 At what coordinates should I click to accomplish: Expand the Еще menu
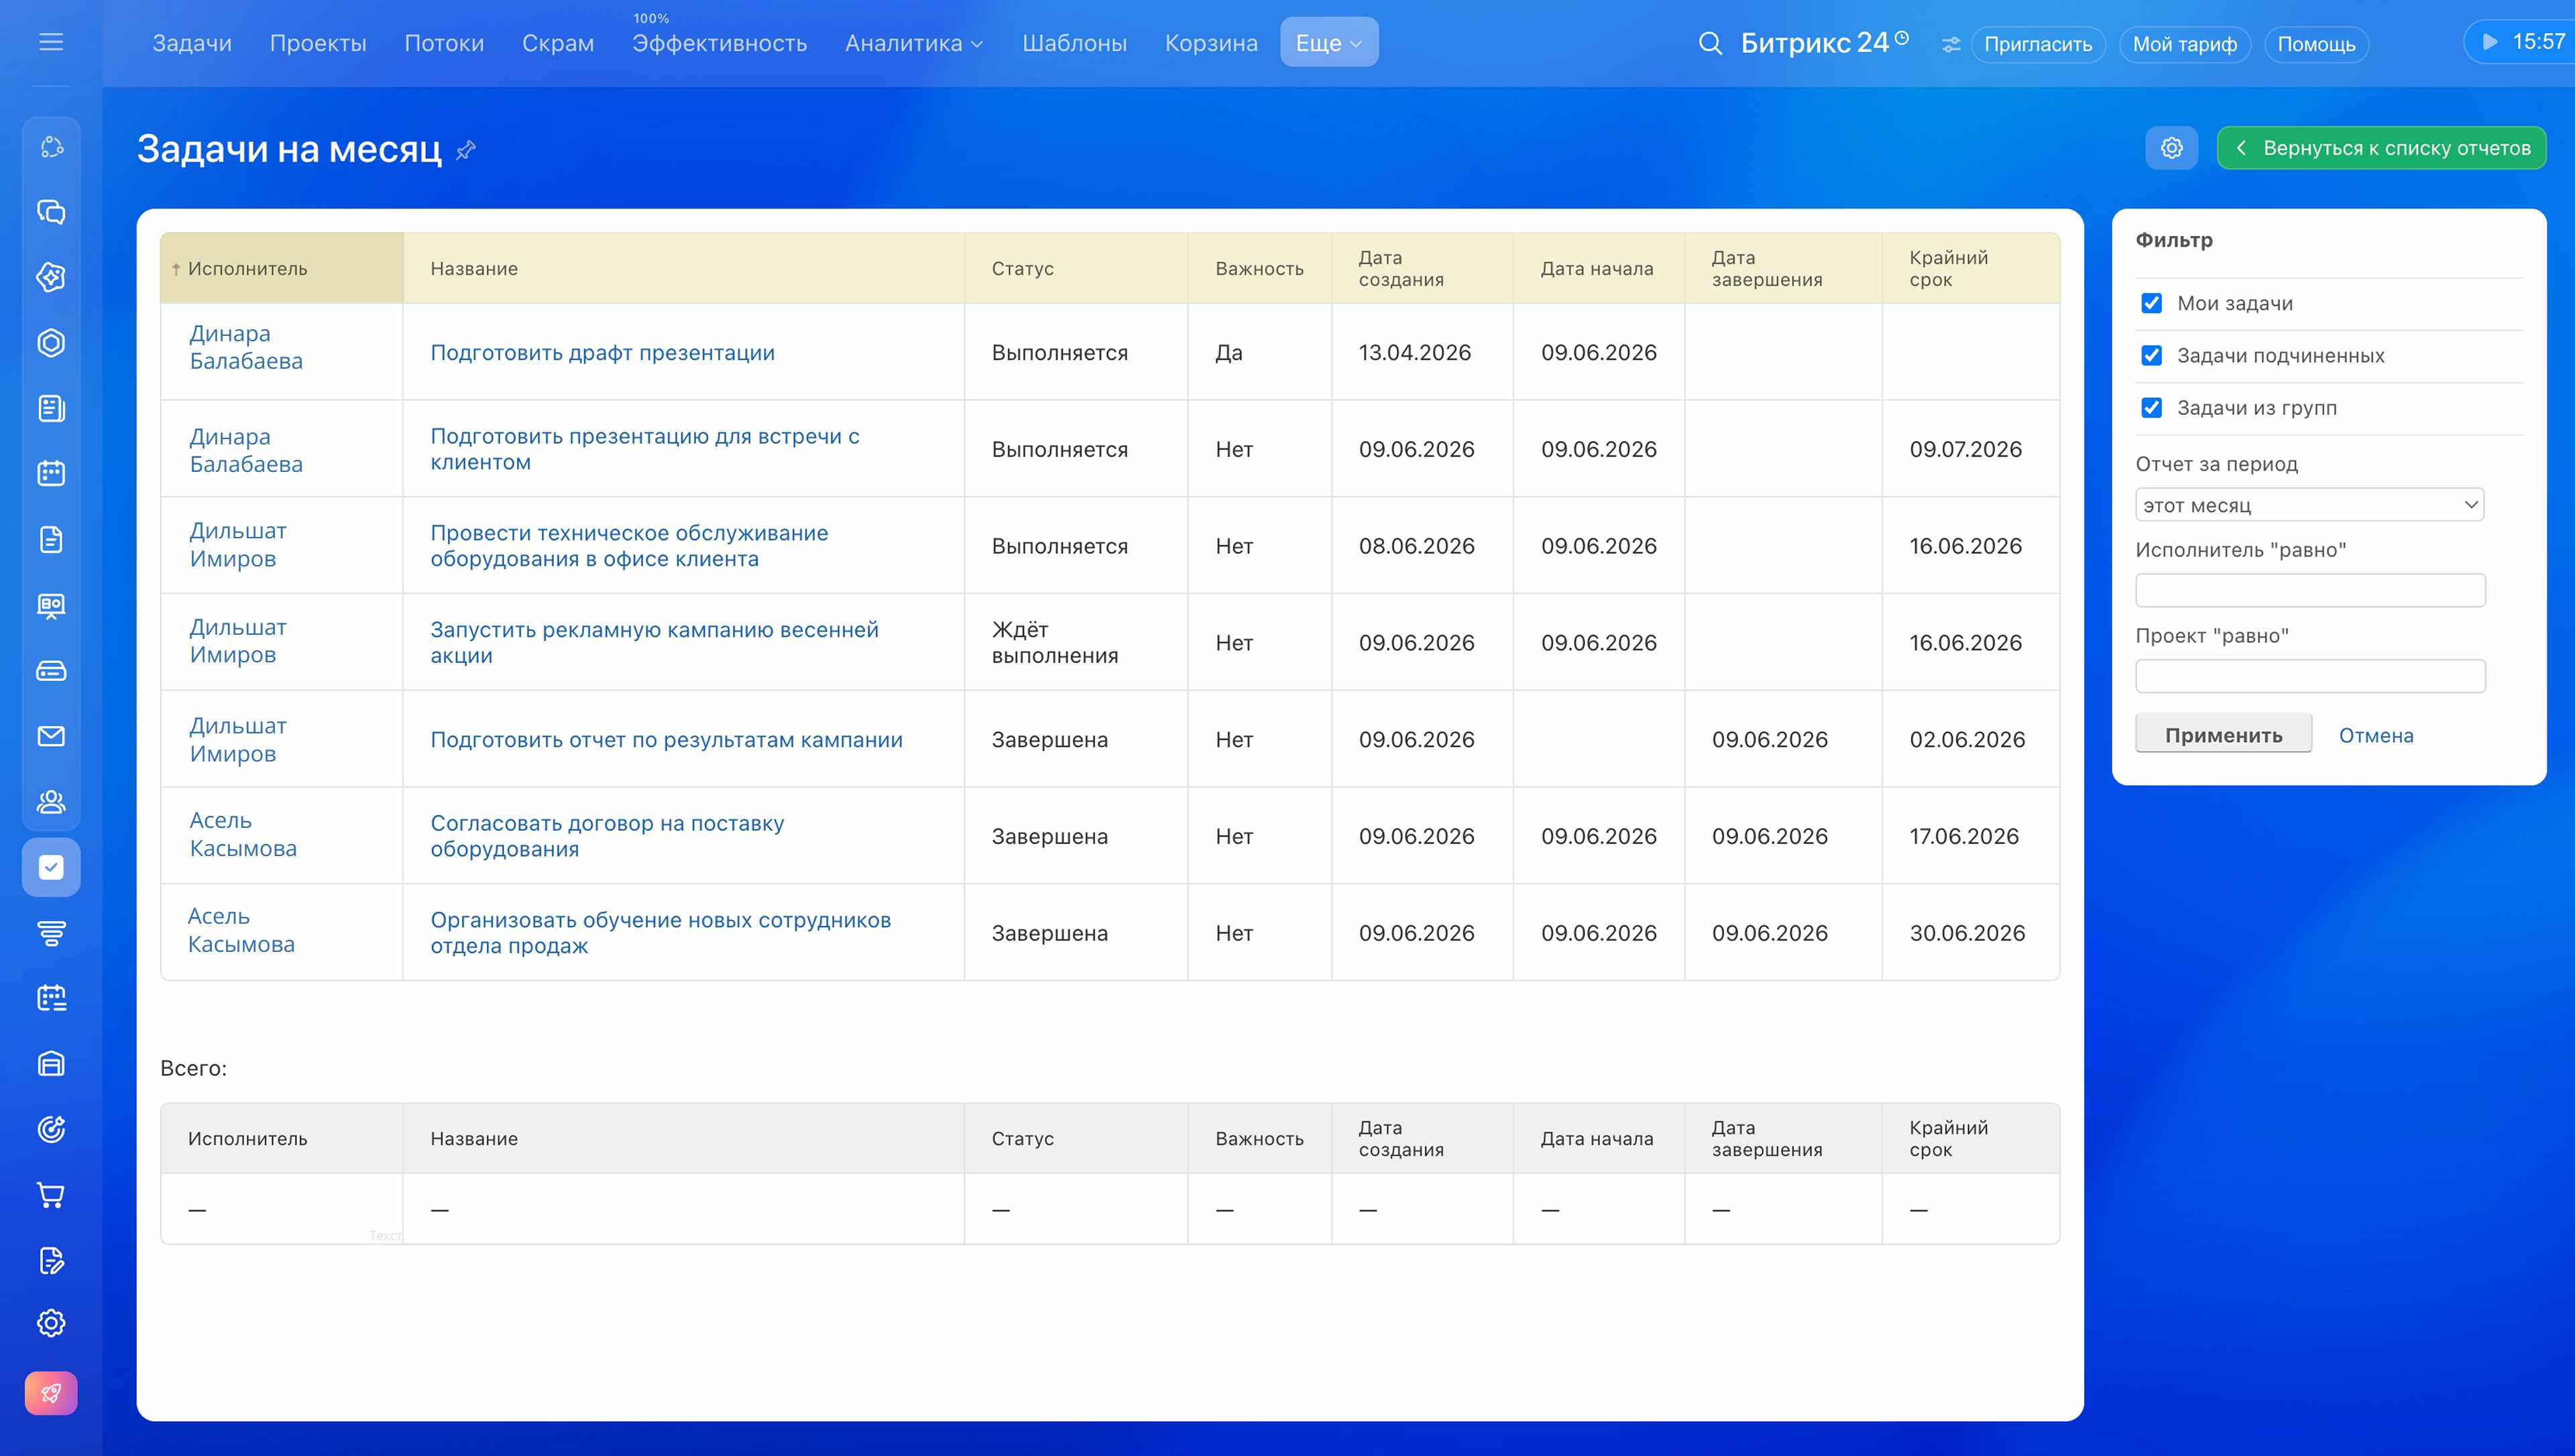(x=1329, y=43)
